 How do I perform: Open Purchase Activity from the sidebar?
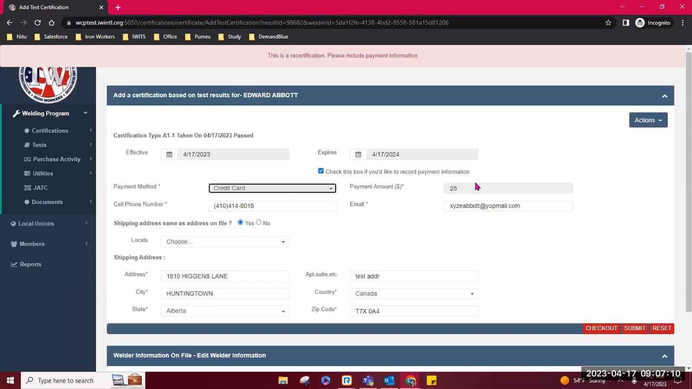tap(27, 159)
